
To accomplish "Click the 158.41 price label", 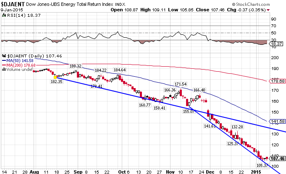I will [x=160, y=108].
